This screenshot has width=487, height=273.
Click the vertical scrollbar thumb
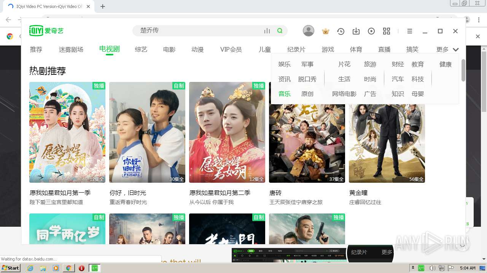[x=463, y=71]
